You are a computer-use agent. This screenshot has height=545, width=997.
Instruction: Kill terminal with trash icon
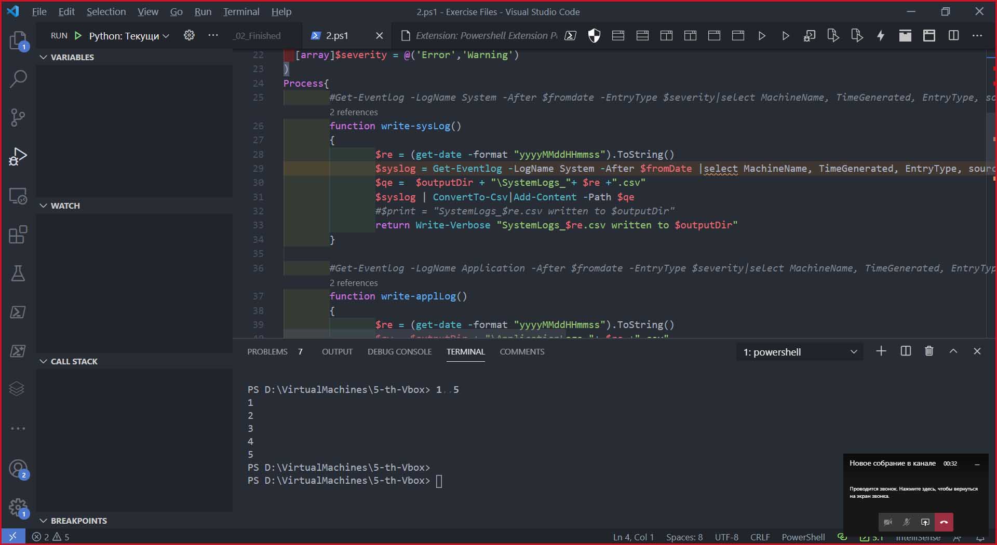[x=929, y=351]
